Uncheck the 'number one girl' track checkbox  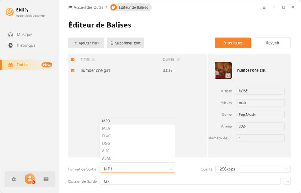click(x=73, y=70)
